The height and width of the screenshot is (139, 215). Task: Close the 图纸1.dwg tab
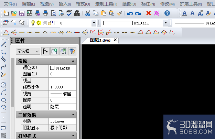tap(115, 40)
